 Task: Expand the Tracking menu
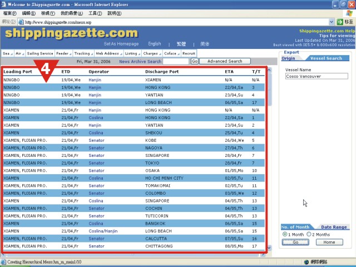(83, 53)
